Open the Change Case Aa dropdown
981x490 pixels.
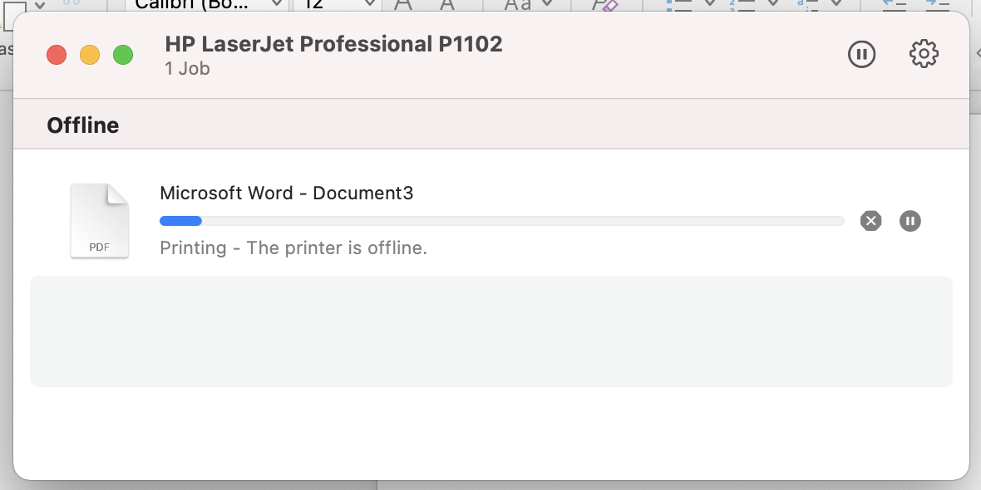tap(547, 4)
